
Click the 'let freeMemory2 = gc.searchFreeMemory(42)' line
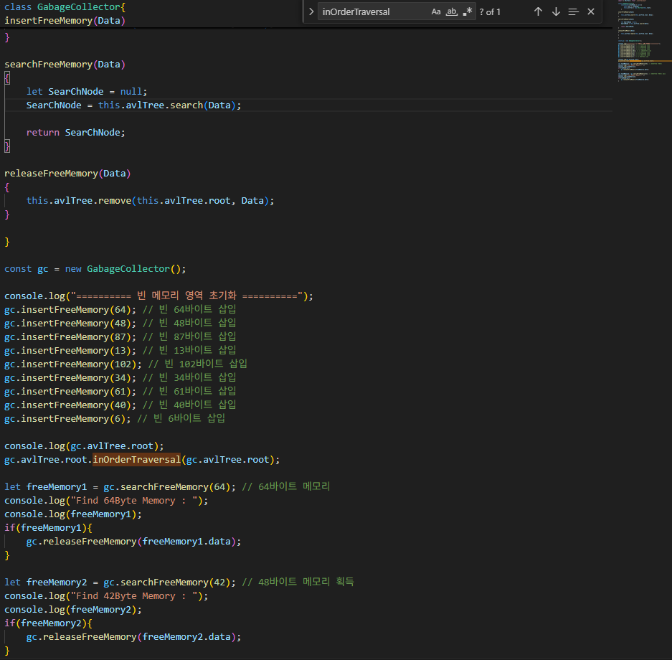pos(179,583)
